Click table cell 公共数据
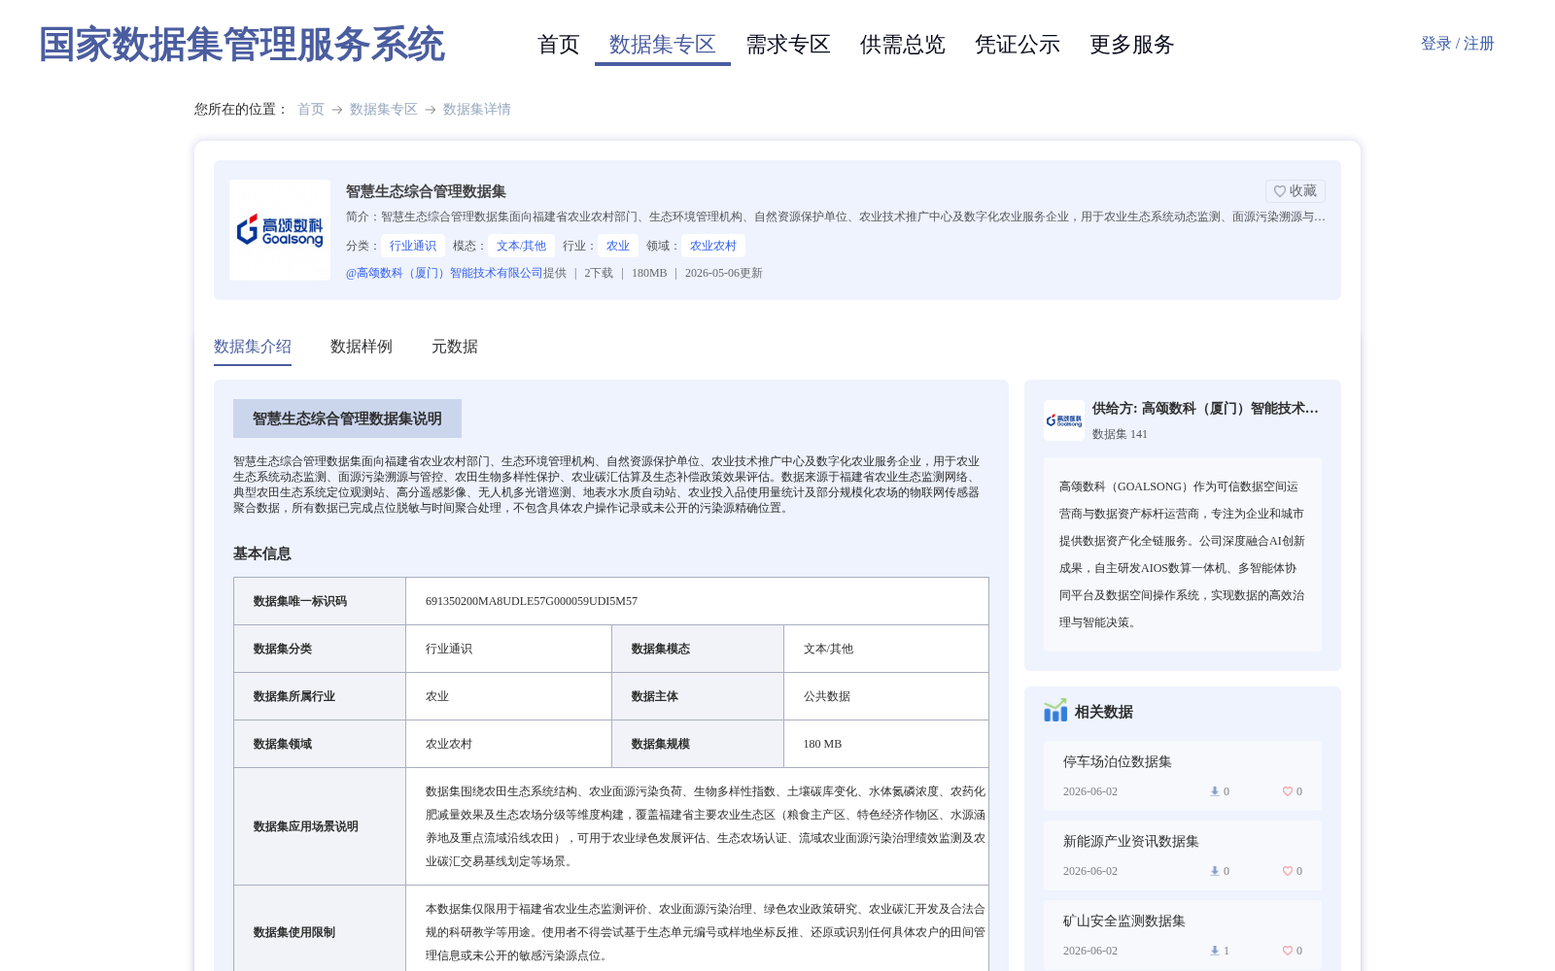The height and width of the screenshot is (971, 1555). click(827, 696)
